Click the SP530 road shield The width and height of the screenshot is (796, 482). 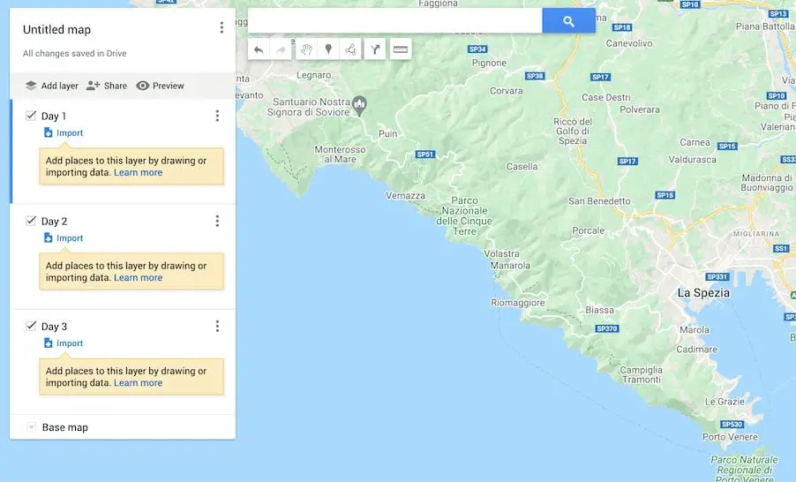(x=732, y=424)
